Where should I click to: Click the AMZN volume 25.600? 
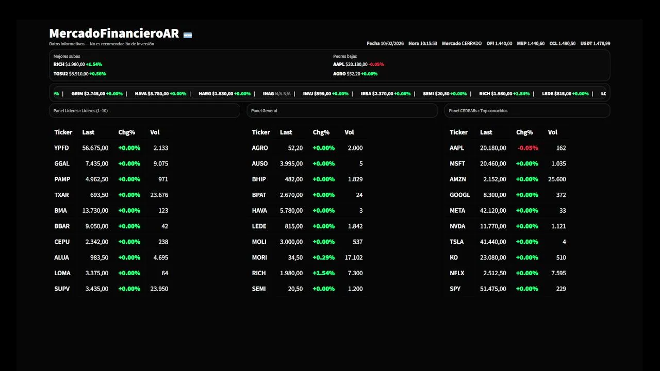557,179
